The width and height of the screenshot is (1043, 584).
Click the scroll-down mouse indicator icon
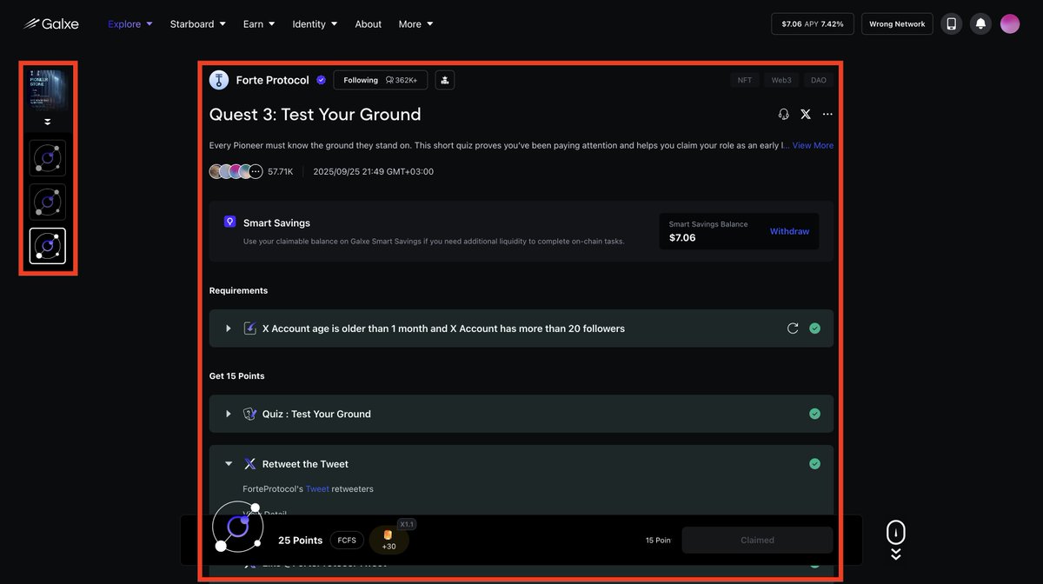(x=896, y=540)
